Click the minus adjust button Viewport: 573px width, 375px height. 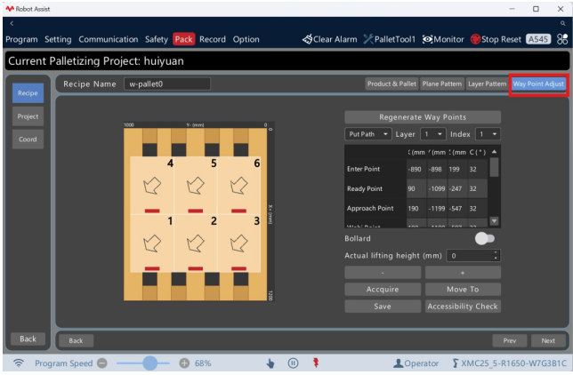click(x=383, y=273)
